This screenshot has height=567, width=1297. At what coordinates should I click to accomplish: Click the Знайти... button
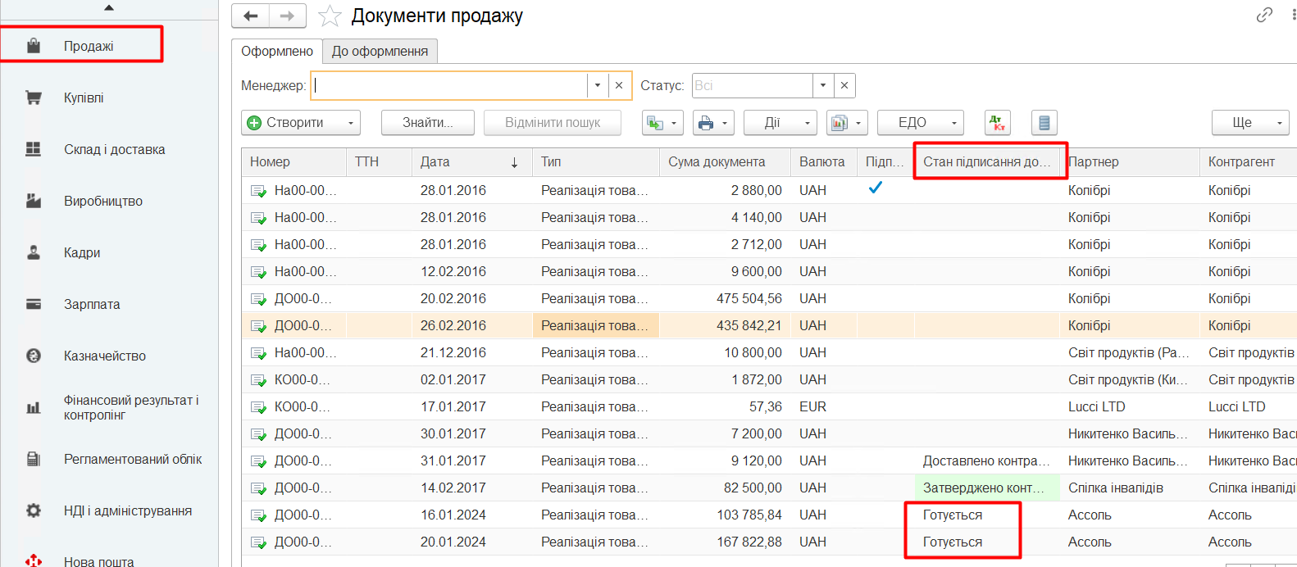coord(428,123)
